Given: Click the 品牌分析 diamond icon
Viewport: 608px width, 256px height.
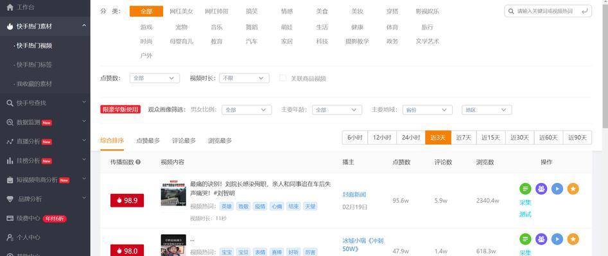Looking at the screenshot, I should coord(10,199).
